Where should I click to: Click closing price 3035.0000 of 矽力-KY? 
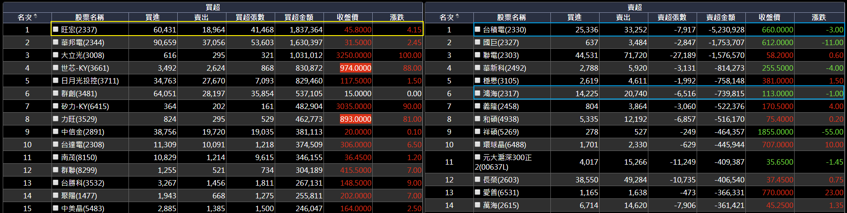click(x=354, y=106)
